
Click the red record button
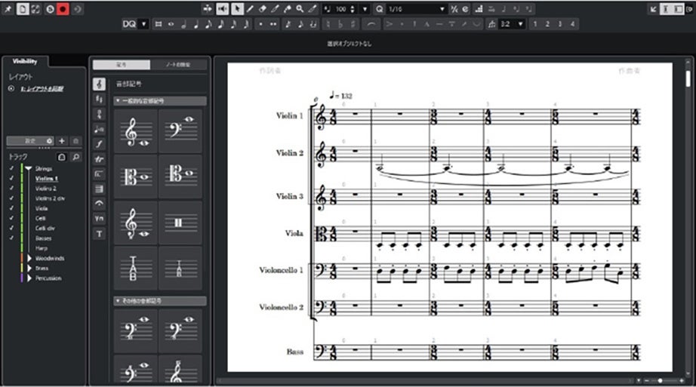(x=63, y=9)
